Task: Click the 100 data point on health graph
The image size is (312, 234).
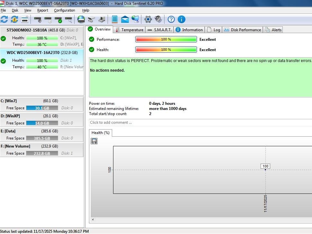Action: click(265, 169)
